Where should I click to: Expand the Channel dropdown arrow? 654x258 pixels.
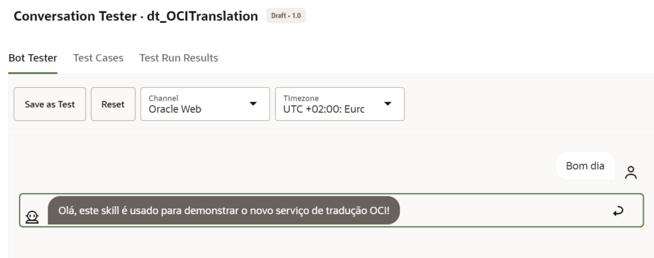(253, 103)
